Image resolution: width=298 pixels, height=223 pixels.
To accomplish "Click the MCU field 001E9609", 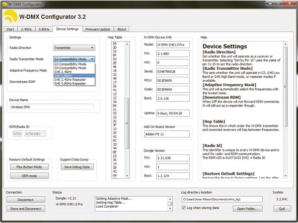I will point(173,80).
